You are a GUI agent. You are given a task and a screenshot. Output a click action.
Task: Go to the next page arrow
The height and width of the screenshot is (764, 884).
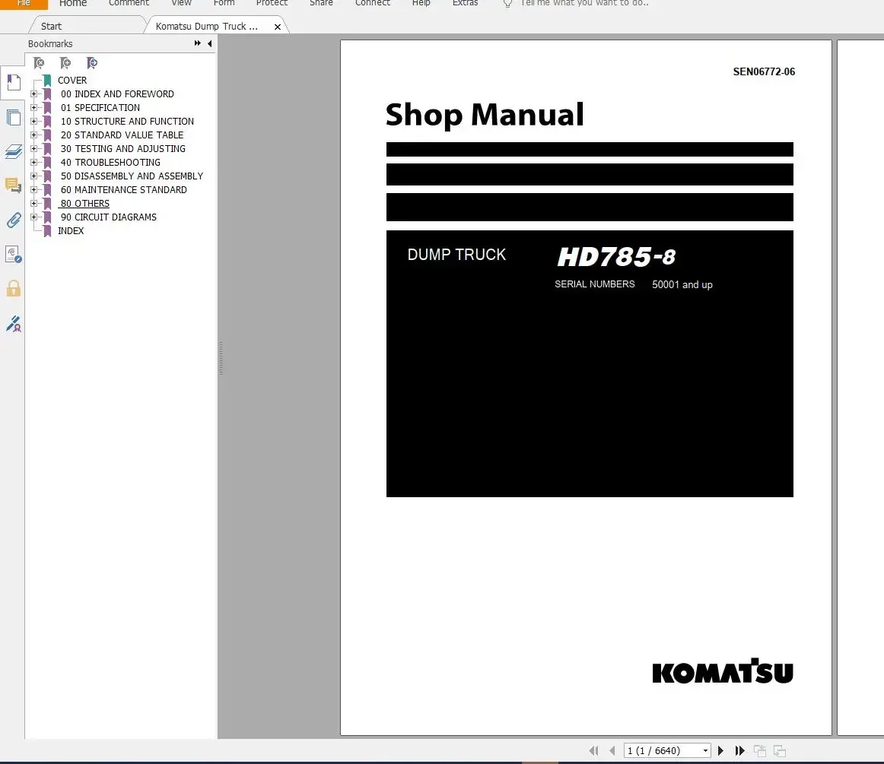pos(720,750)
